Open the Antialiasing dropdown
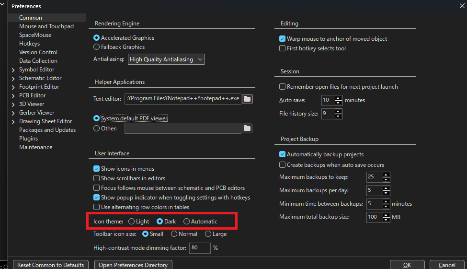The width and height of the screenshot is (467, 269). pyautogui.click(x=166, y=59)
